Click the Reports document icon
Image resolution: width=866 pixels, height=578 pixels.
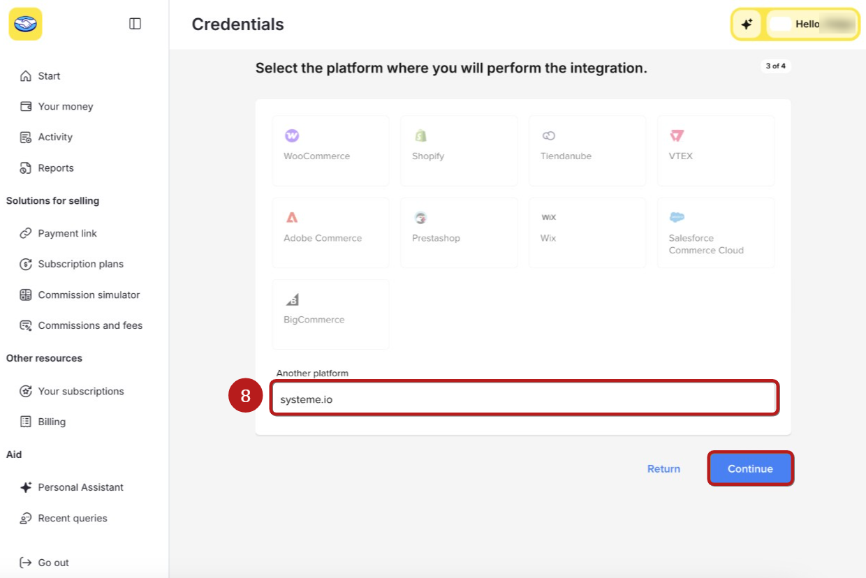tap(26, 168)
